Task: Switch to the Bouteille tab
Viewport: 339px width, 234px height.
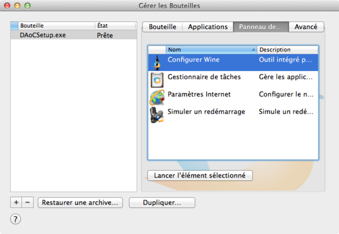Action: 163,27
